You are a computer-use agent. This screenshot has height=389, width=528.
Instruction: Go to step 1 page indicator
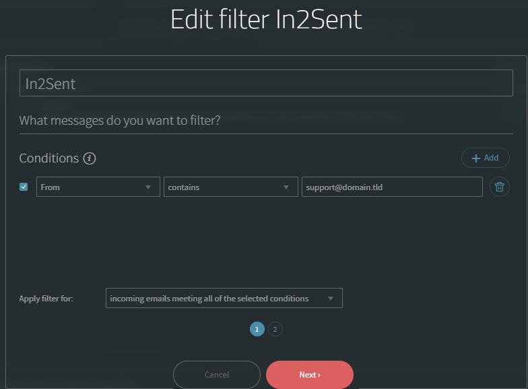point(257,329)
